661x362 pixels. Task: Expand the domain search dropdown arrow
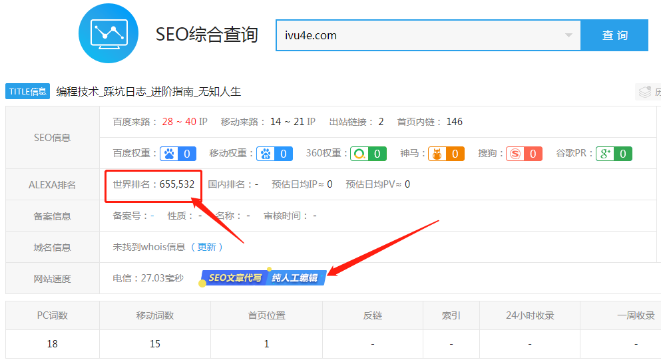568,35
